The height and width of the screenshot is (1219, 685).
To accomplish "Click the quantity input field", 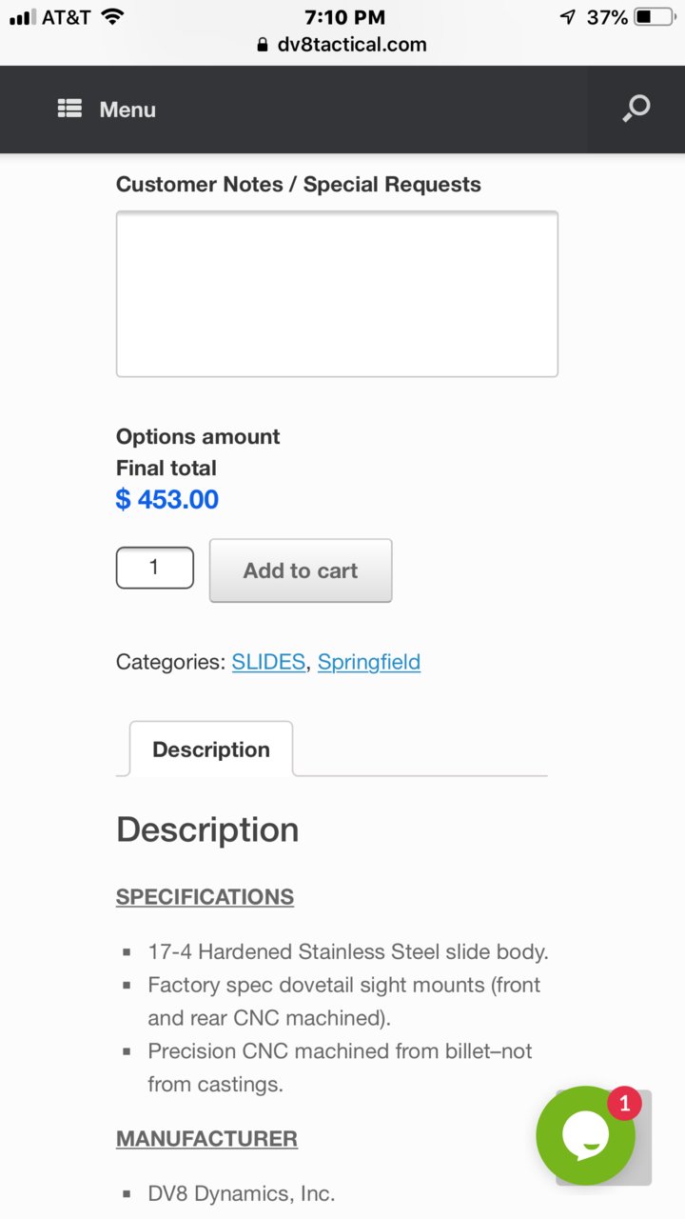I will (155, 568).
